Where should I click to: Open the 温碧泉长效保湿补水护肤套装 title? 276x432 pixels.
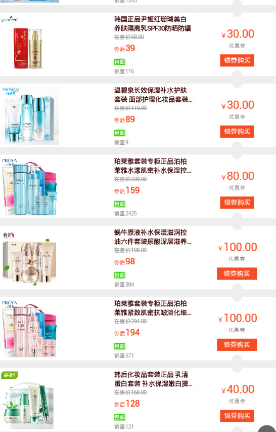coord(153,95)
